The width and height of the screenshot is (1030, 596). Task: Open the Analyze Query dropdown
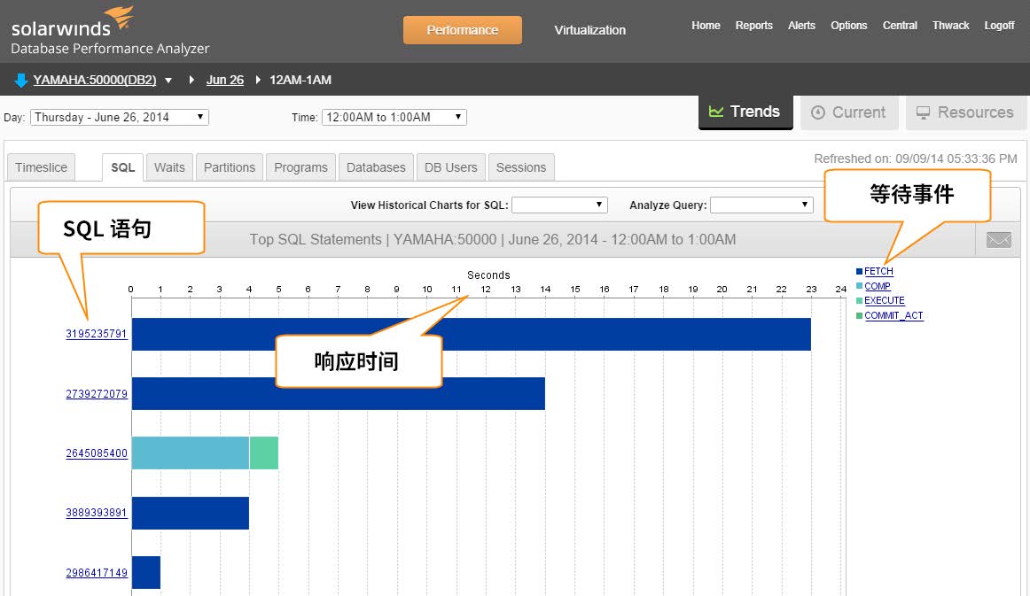tap(761, 205)
